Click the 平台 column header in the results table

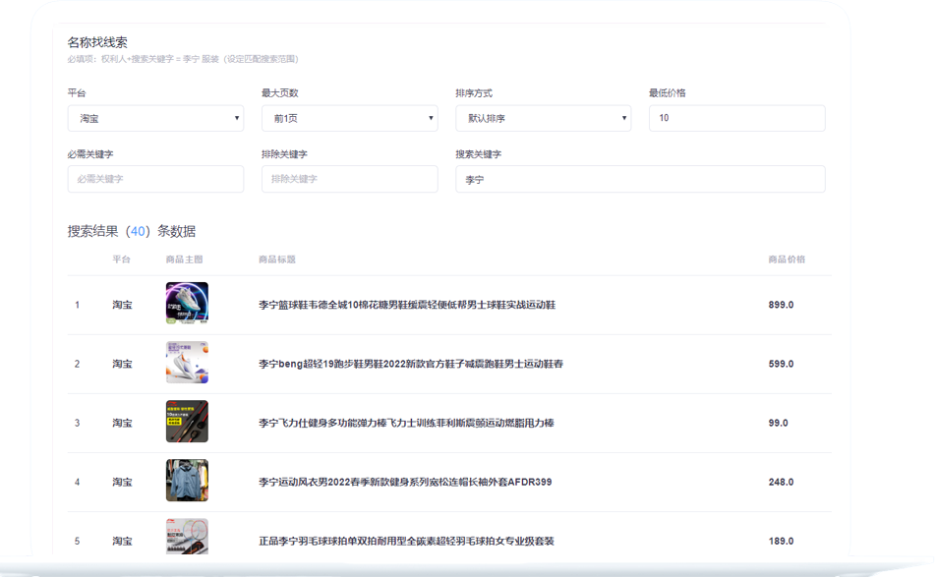[122, 260]
